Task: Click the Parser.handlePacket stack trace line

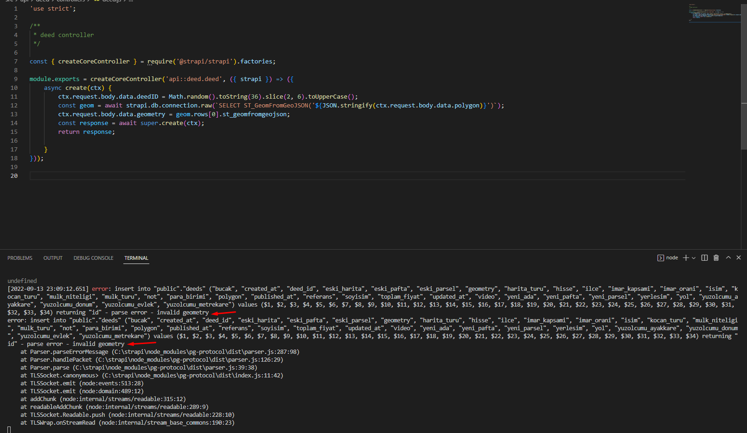Action: [152, 360]
